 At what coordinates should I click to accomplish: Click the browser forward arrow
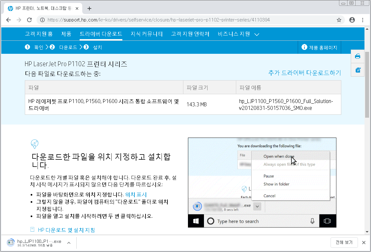pyautogui.click(x=19, y=20)
